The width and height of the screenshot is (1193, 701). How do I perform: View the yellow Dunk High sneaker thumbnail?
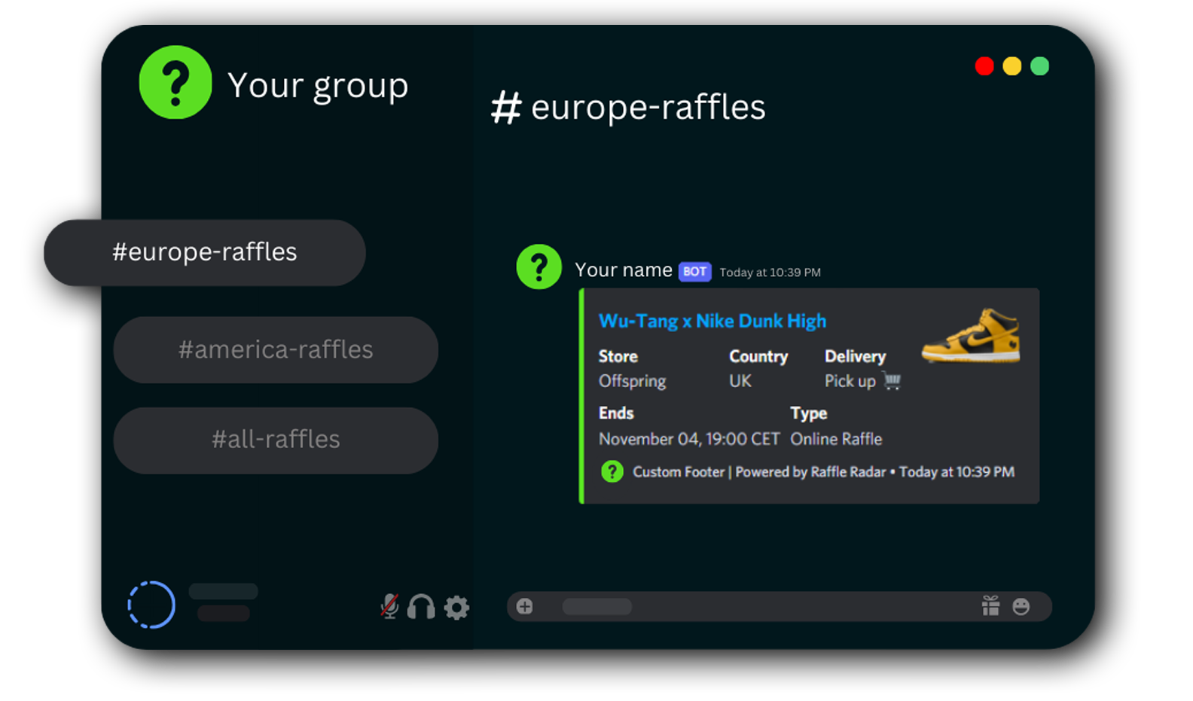972,335
